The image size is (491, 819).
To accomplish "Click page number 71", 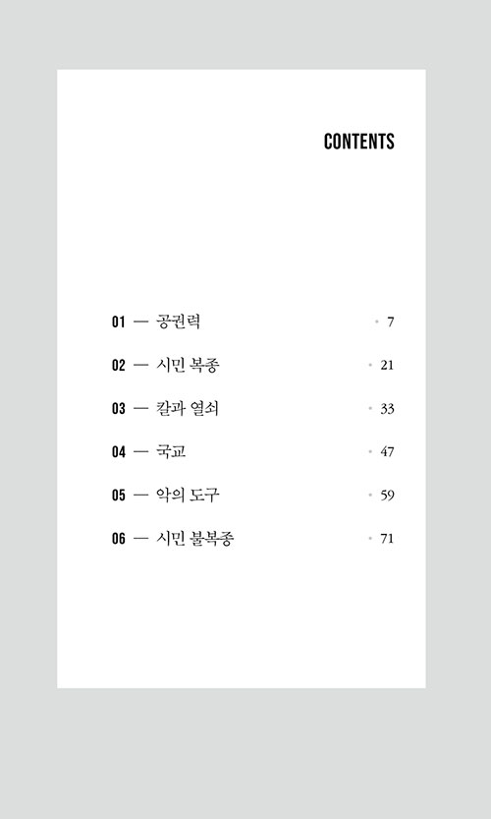I will [387, 539].
